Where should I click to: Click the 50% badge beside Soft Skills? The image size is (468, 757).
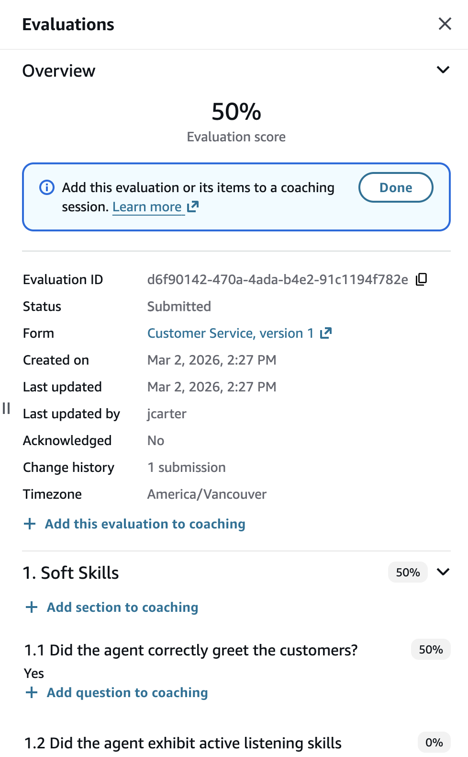tap(407, 572)
